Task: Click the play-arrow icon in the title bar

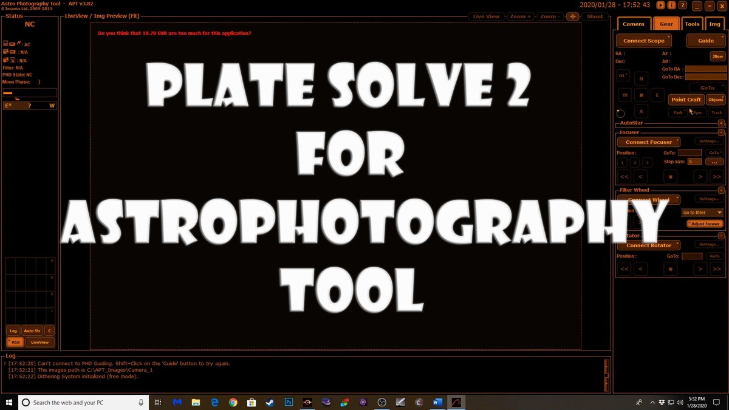Action: pyautogui.click(x=661, y=5)
